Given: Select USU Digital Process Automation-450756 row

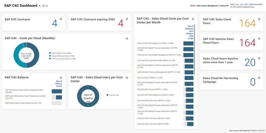Looking at the screenshot, I should (165, 49).
